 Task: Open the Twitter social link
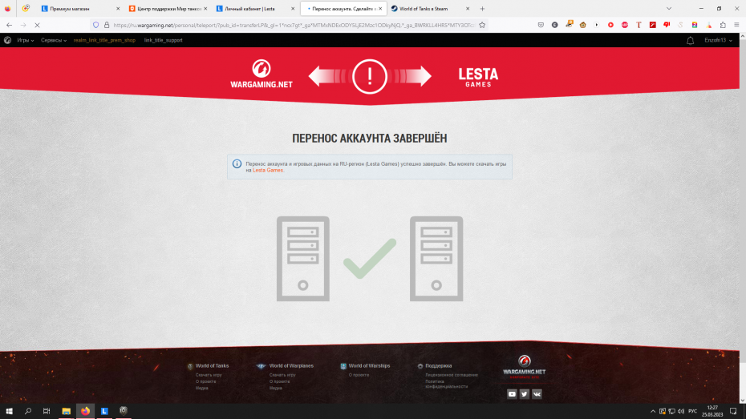coord(525,394)
